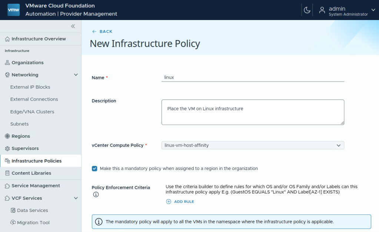This screenshot has width=379, height=232.
Task: Click the Data Services icon
Action: (x=13, y=210)
